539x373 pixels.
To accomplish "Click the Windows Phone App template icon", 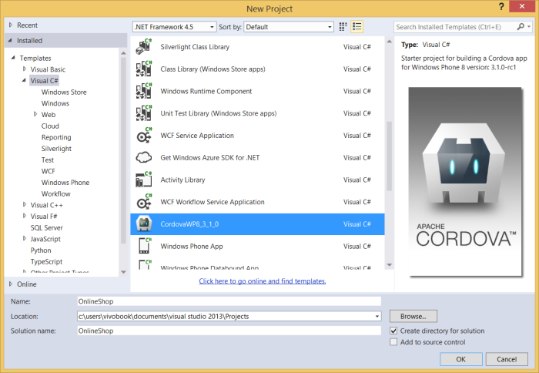I will pyautogui.click(x=144, y=246).
